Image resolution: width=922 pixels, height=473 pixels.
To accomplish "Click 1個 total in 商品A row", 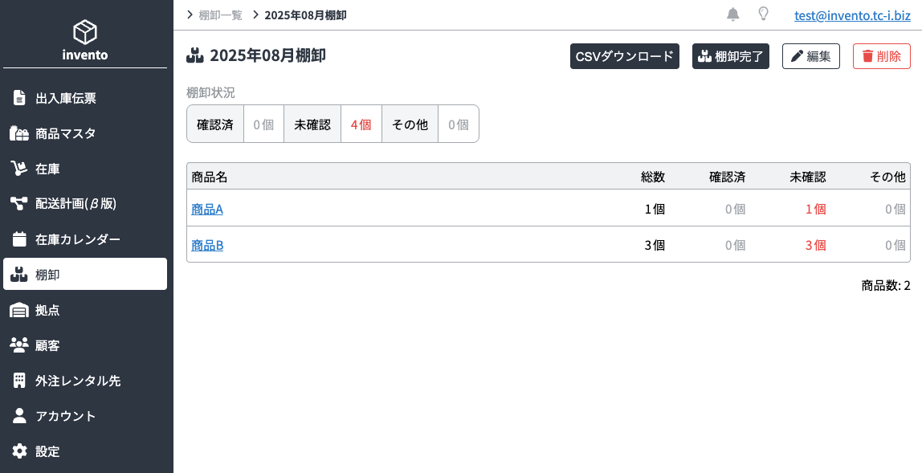I will coord(655,209).
